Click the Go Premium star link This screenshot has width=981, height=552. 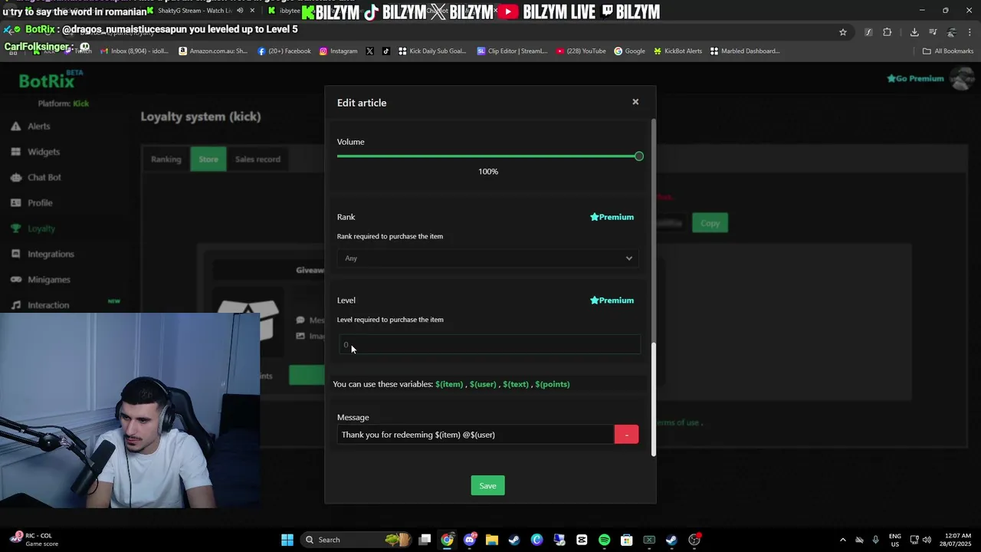pos(915,78)
